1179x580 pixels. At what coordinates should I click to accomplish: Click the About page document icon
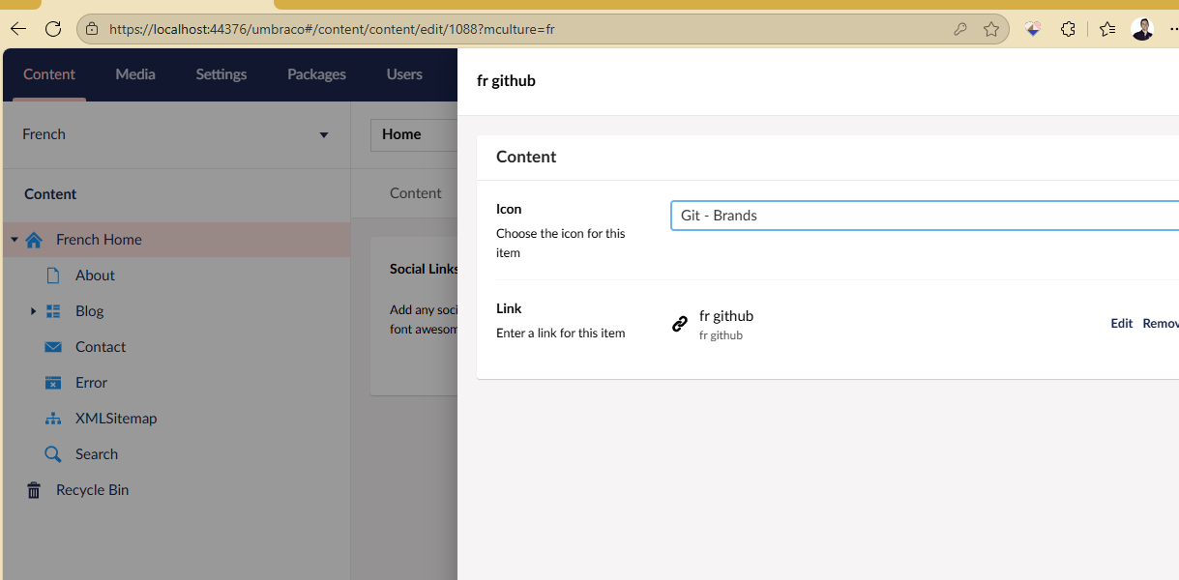pos(53,275)
